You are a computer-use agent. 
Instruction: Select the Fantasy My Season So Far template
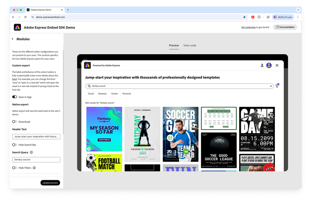click(104, 129)
